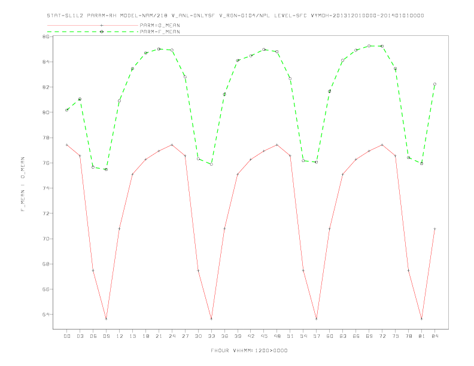Image resolution: width=474 pixels, height=366 pixels.
Task: Click the 64 tick label on y-axis
Action: pyautogui.click(x=46, y=315)
